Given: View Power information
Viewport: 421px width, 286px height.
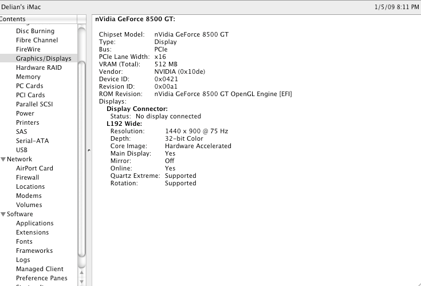Looking at the screenshot, I should tap(25, 113).
